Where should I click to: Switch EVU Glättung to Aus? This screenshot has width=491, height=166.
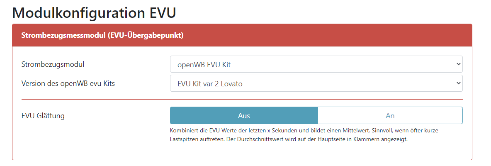(244, 115)
